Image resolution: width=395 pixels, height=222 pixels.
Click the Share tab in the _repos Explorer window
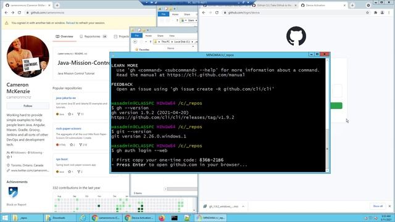coord(160,36)
